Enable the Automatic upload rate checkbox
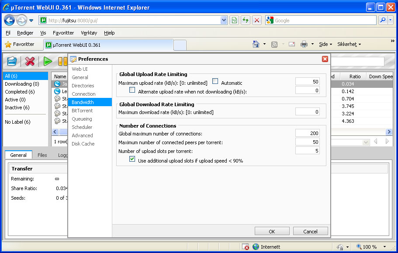The image size is (398, 253). coord(215,81)
